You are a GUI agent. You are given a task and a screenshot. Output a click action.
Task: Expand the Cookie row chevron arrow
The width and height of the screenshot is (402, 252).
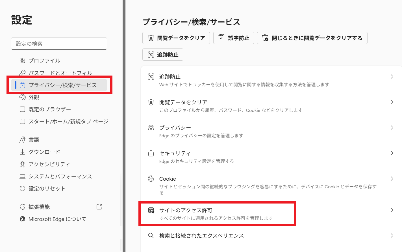(x=392, y=179)
